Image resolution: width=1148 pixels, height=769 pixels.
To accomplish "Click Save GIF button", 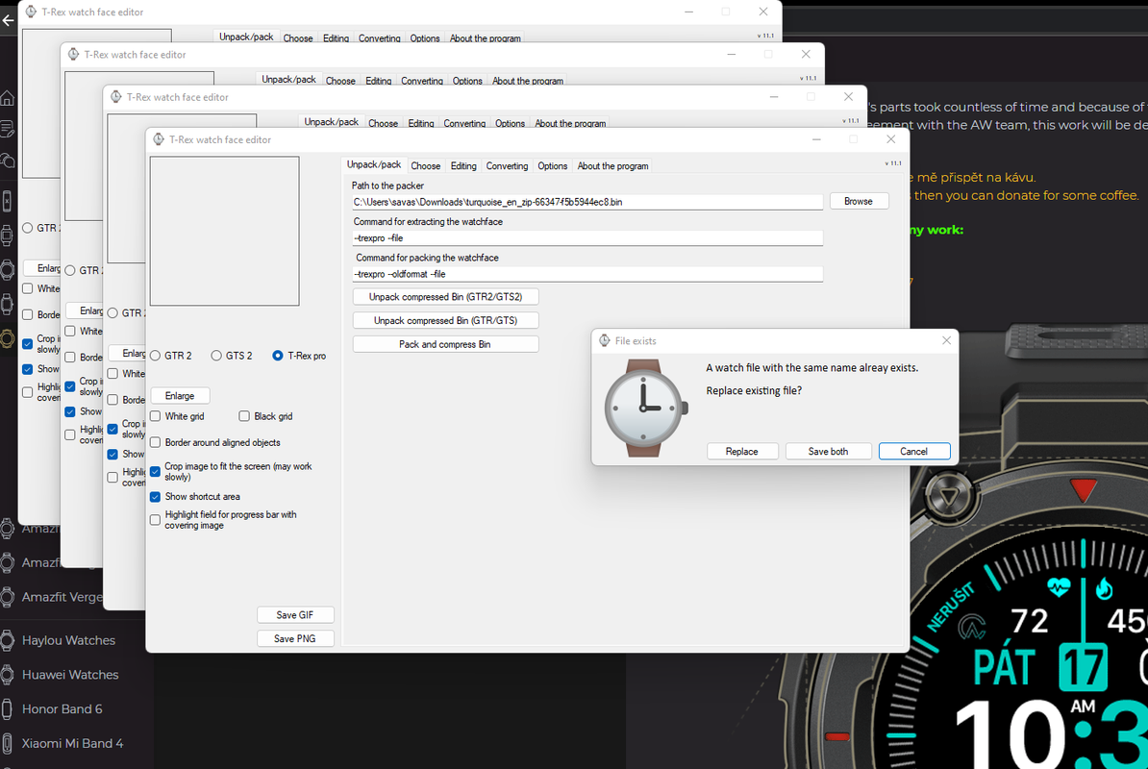I will coord(295,615).
